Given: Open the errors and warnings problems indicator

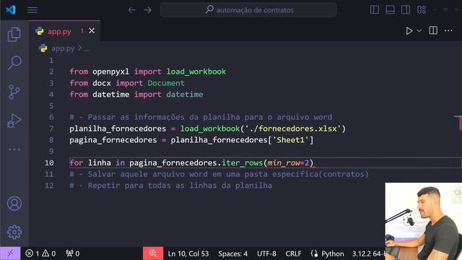Looking at the screenshot, I should 40,253.
